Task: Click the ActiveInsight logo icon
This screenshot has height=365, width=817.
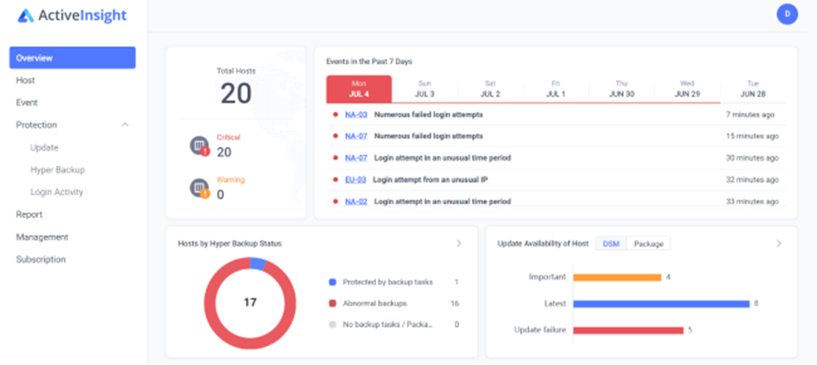Action: [26, 16]
